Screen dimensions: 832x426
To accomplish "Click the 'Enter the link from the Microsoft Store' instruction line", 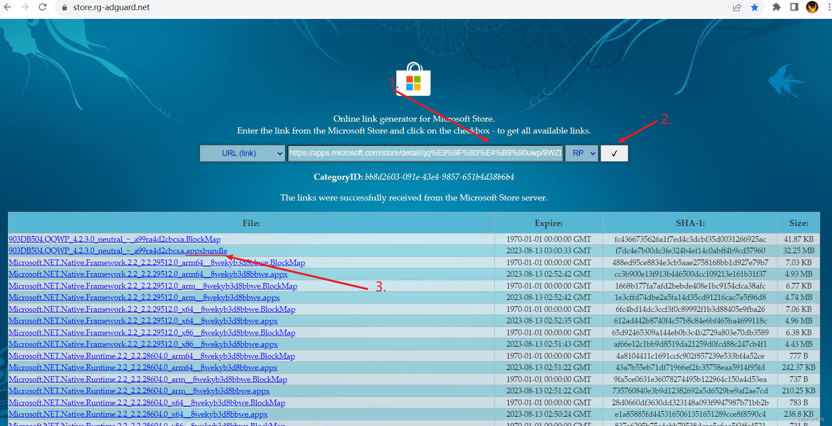I will [414, 131].
